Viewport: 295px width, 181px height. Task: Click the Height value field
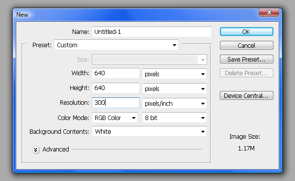116,88
